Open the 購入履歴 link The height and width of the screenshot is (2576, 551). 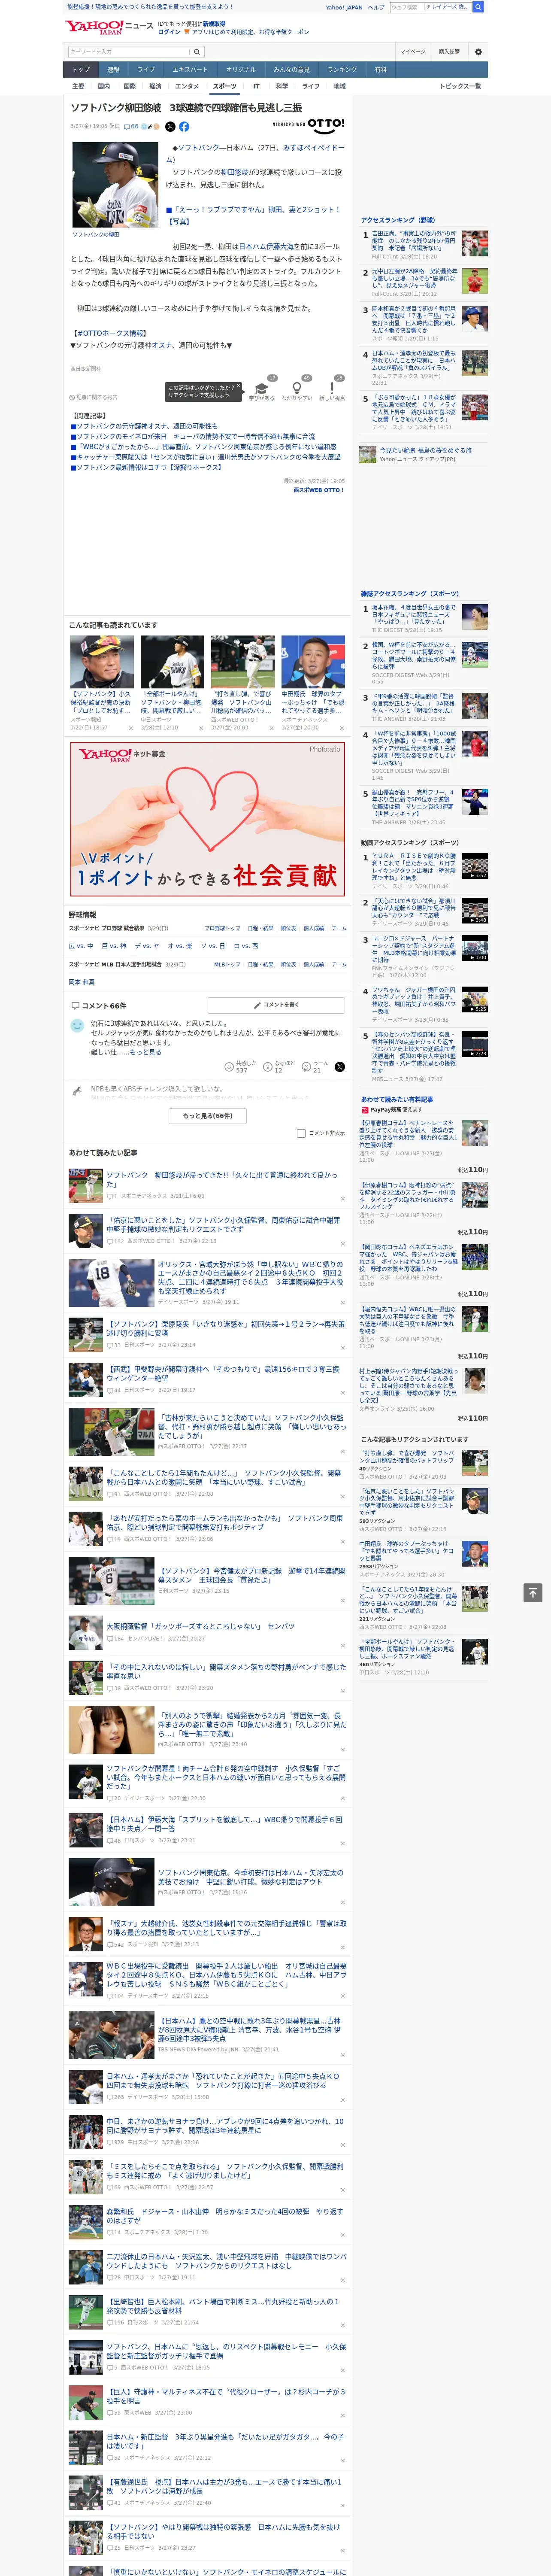(x=449, y=52)
